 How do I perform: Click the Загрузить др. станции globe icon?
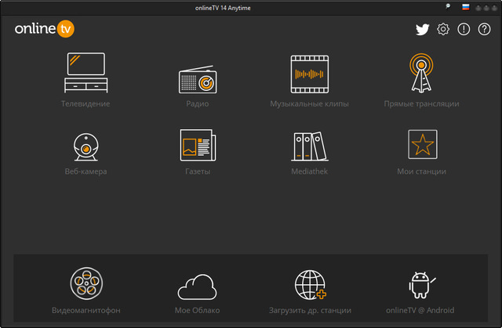[x=309, y=285]
